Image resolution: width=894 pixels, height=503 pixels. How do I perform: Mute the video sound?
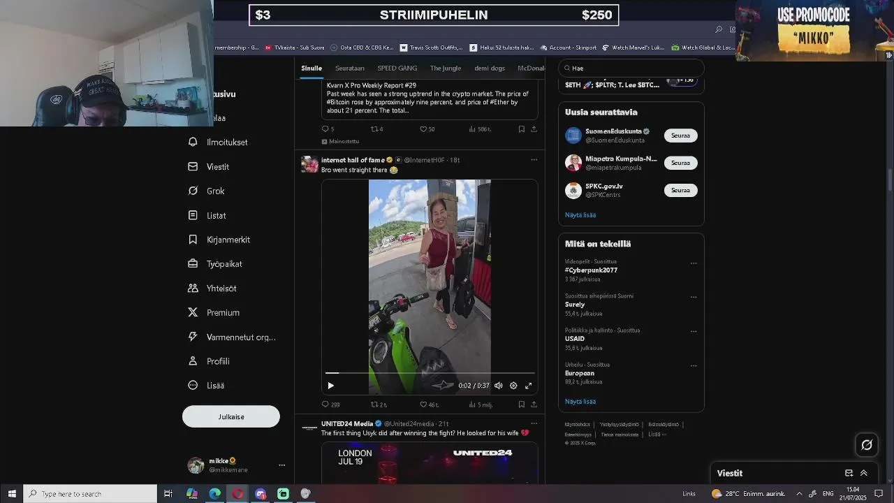[x=498, y=386]
